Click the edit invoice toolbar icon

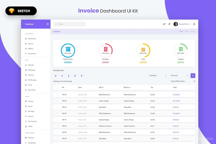point(56,76)
